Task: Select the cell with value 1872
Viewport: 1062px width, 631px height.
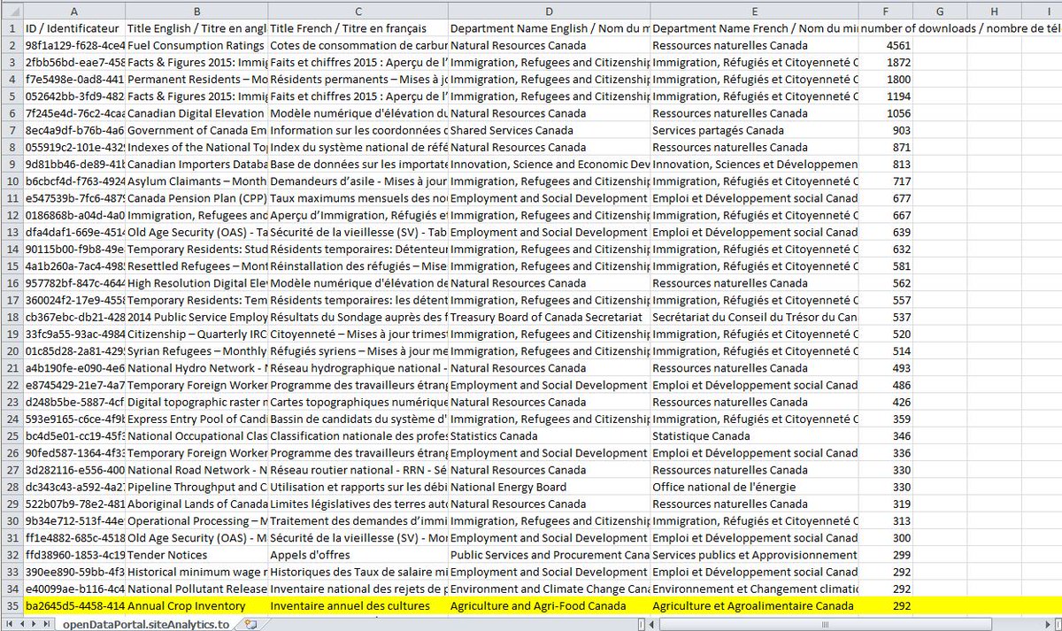Action: coord(886,62)
